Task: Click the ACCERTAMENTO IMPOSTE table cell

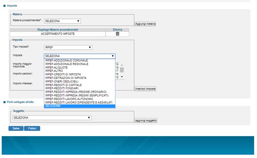Action: (x=58, y=34)
